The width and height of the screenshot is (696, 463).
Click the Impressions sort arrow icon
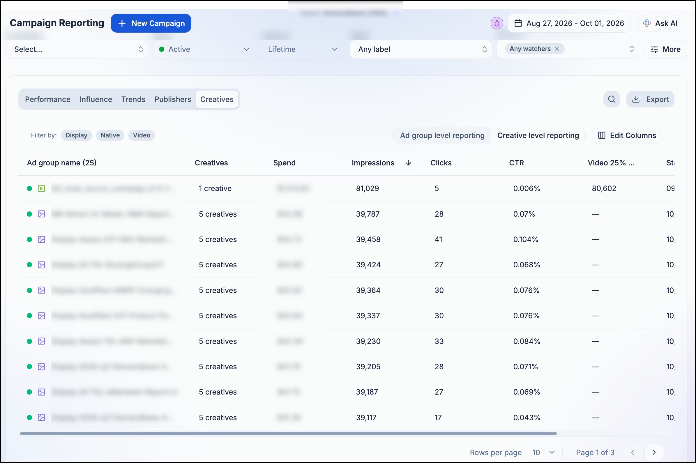click(x=408, y=163)
